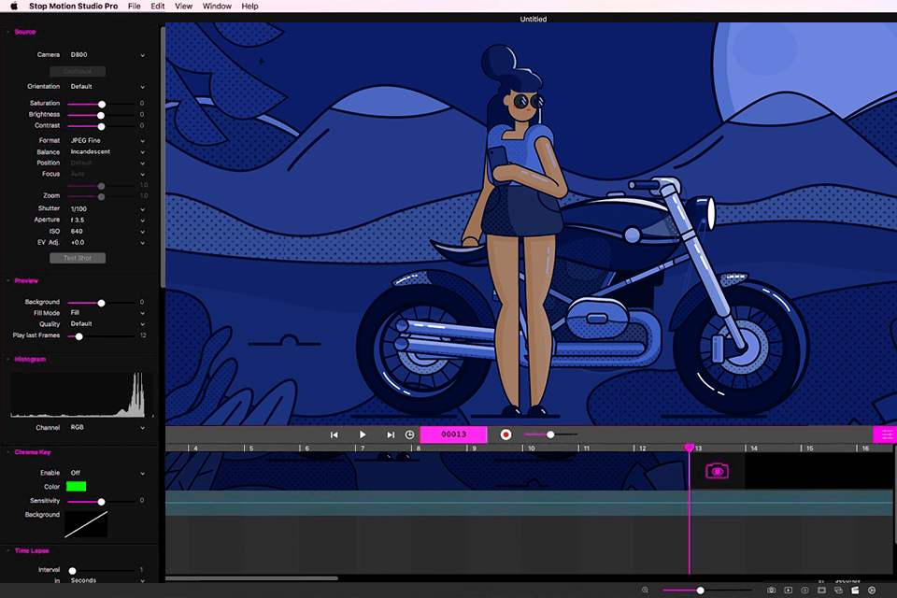Collapse the Source panel section
The width and height of the screenshot is (897, 598).
click(7, 31)
